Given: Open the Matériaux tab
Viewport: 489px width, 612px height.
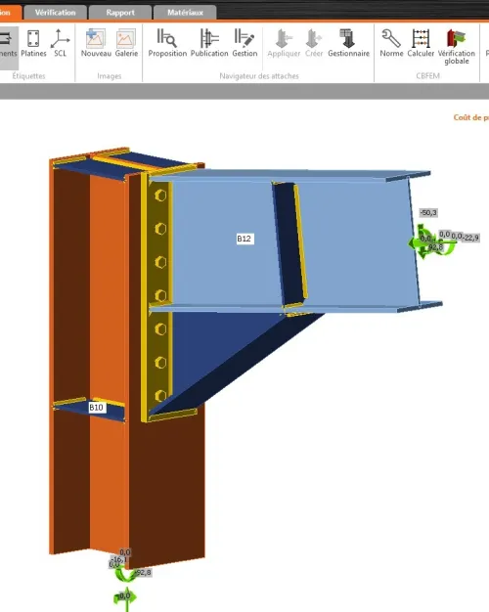Looking at the screenshot, I should [185, 13].
